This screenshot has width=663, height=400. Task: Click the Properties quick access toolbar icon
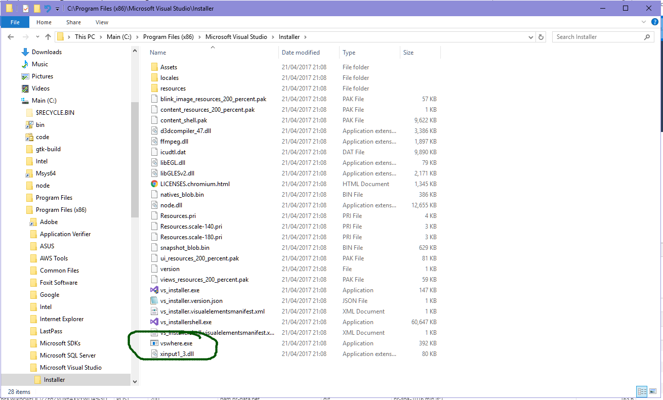[x=25, y=8]
